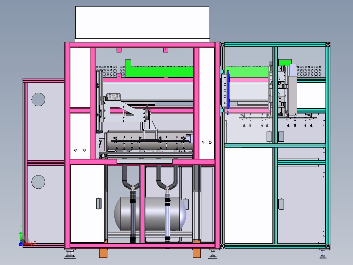Click the door handle on the teal frame's lower right door
The width and height of the screenshot is (353, 265).
coord(281,204)
